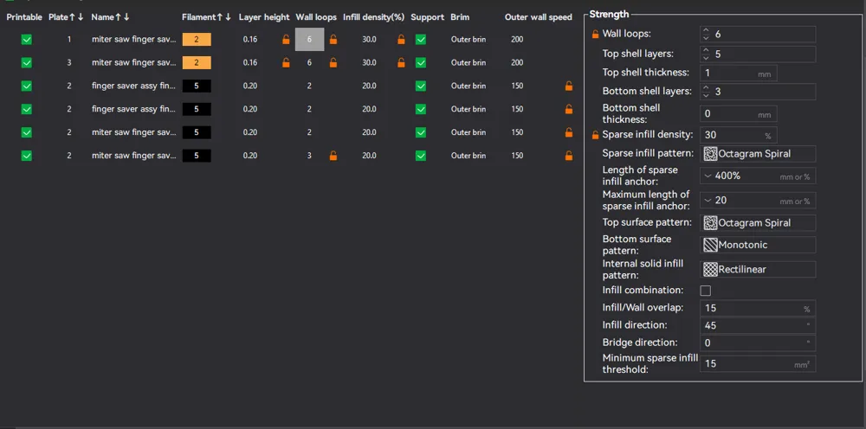Enable the Infill combination checkbox
The height and width of the screenshot is (429, 866).
[705, 291]
